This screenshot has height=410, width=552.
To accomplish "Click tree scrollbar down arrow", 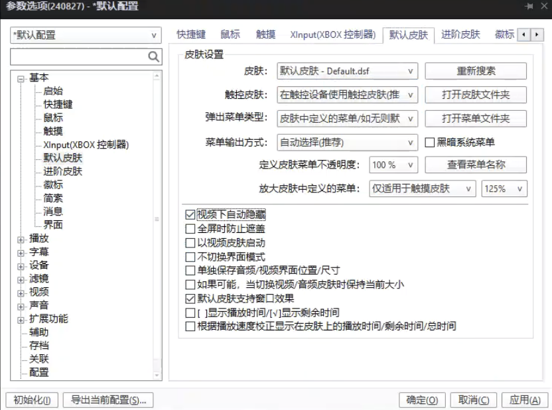I will 157,376.
